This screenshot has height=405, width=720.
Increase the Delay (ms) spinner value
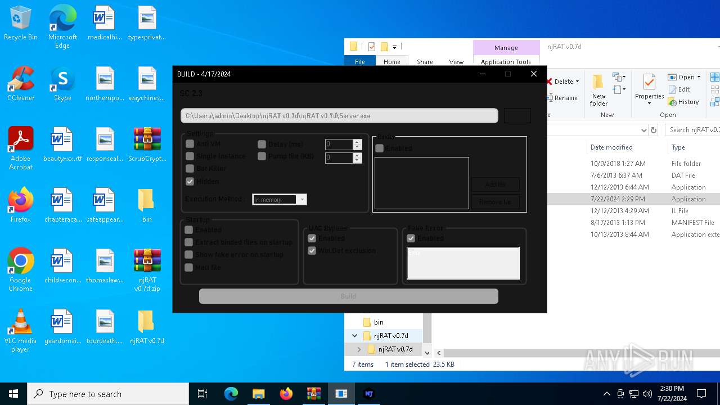pyautogui.click(x=357, y=142)
